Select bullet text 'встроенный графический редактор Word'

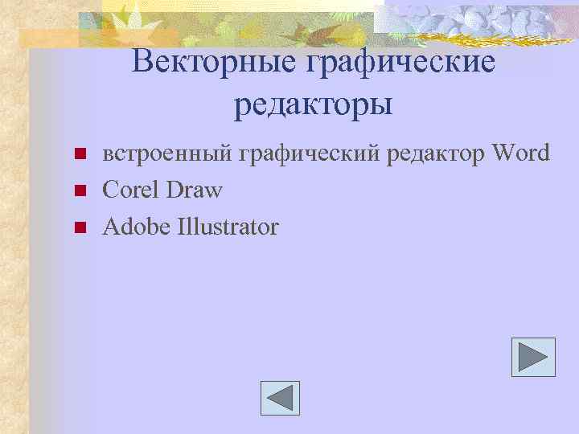click(x=326, y=154)
